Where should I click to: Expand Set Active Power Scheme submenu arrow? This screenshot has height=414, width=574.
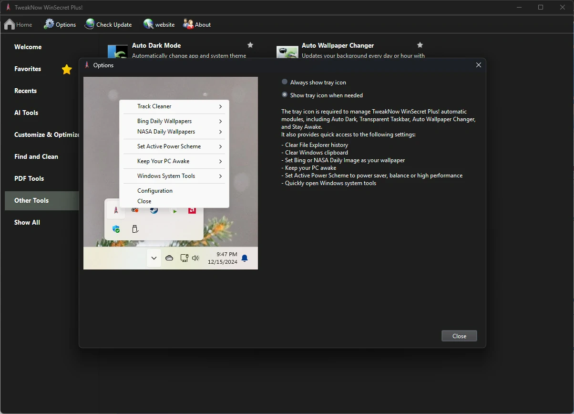[x=221, y=146]
